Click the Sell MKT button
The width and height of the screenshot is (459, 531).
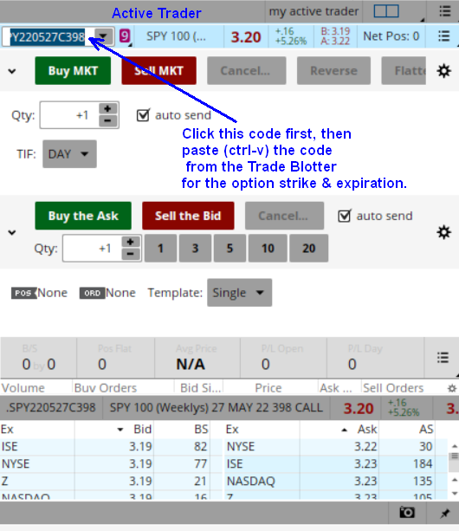[x=159, y=71]
